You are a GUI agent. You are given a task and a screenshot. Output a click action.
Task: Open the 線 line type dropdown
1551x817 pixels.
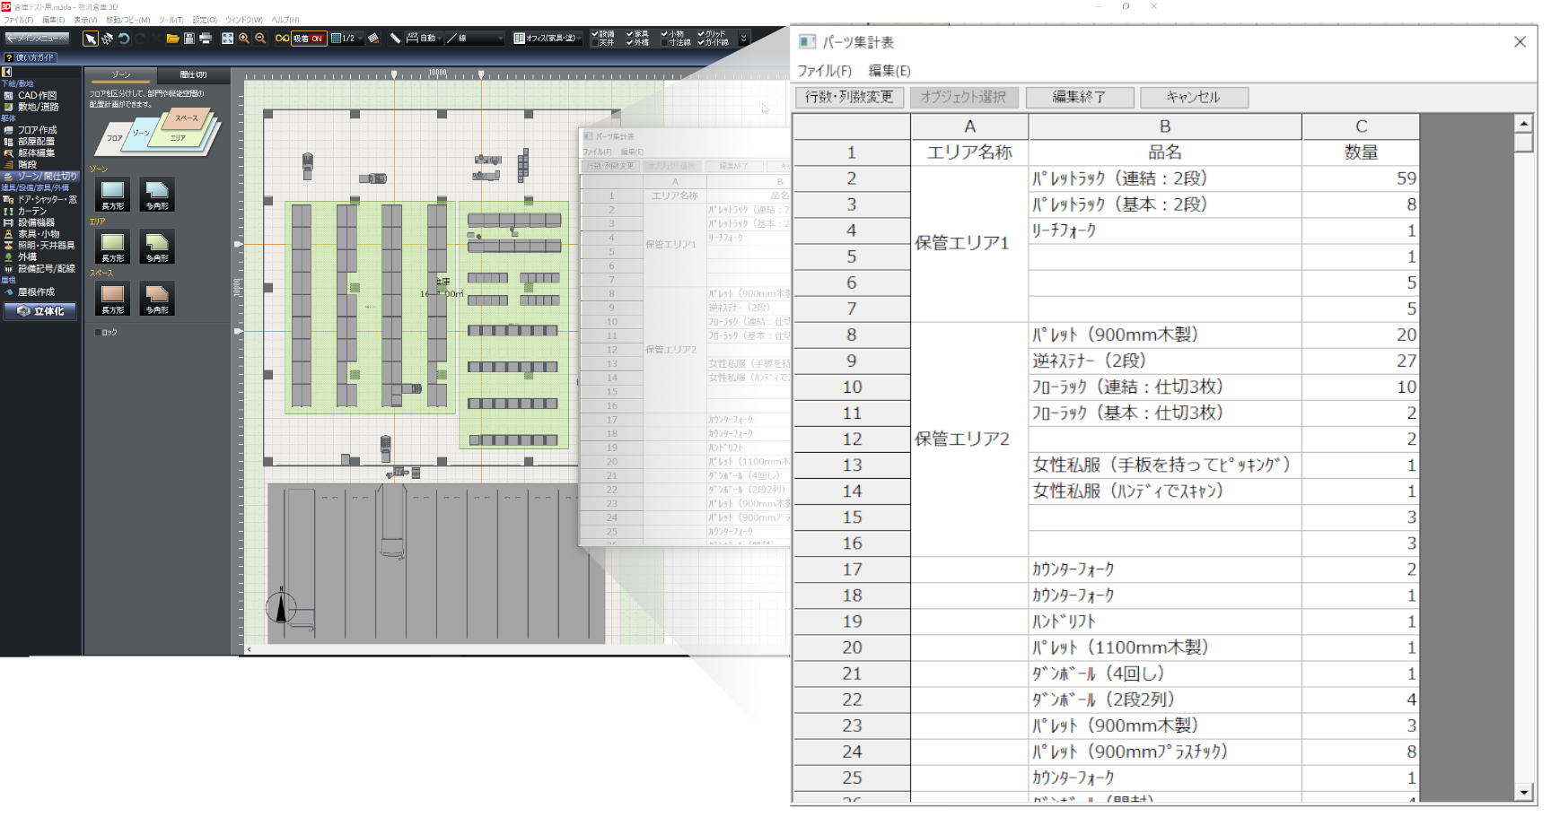pos(500,39)
